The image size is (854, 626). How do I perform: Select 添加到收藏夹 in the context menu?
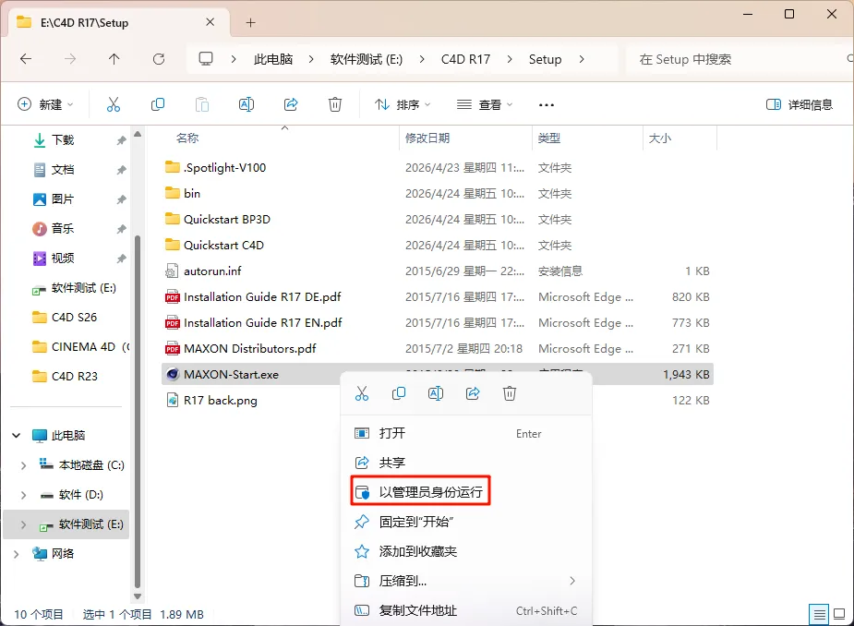click(465, 551)
